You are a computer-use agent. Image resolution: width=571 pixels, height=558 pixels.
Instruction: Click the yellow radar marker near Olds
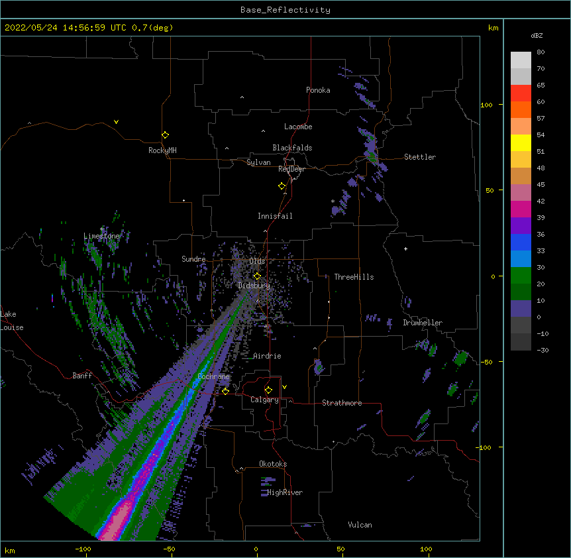point(257,276)
